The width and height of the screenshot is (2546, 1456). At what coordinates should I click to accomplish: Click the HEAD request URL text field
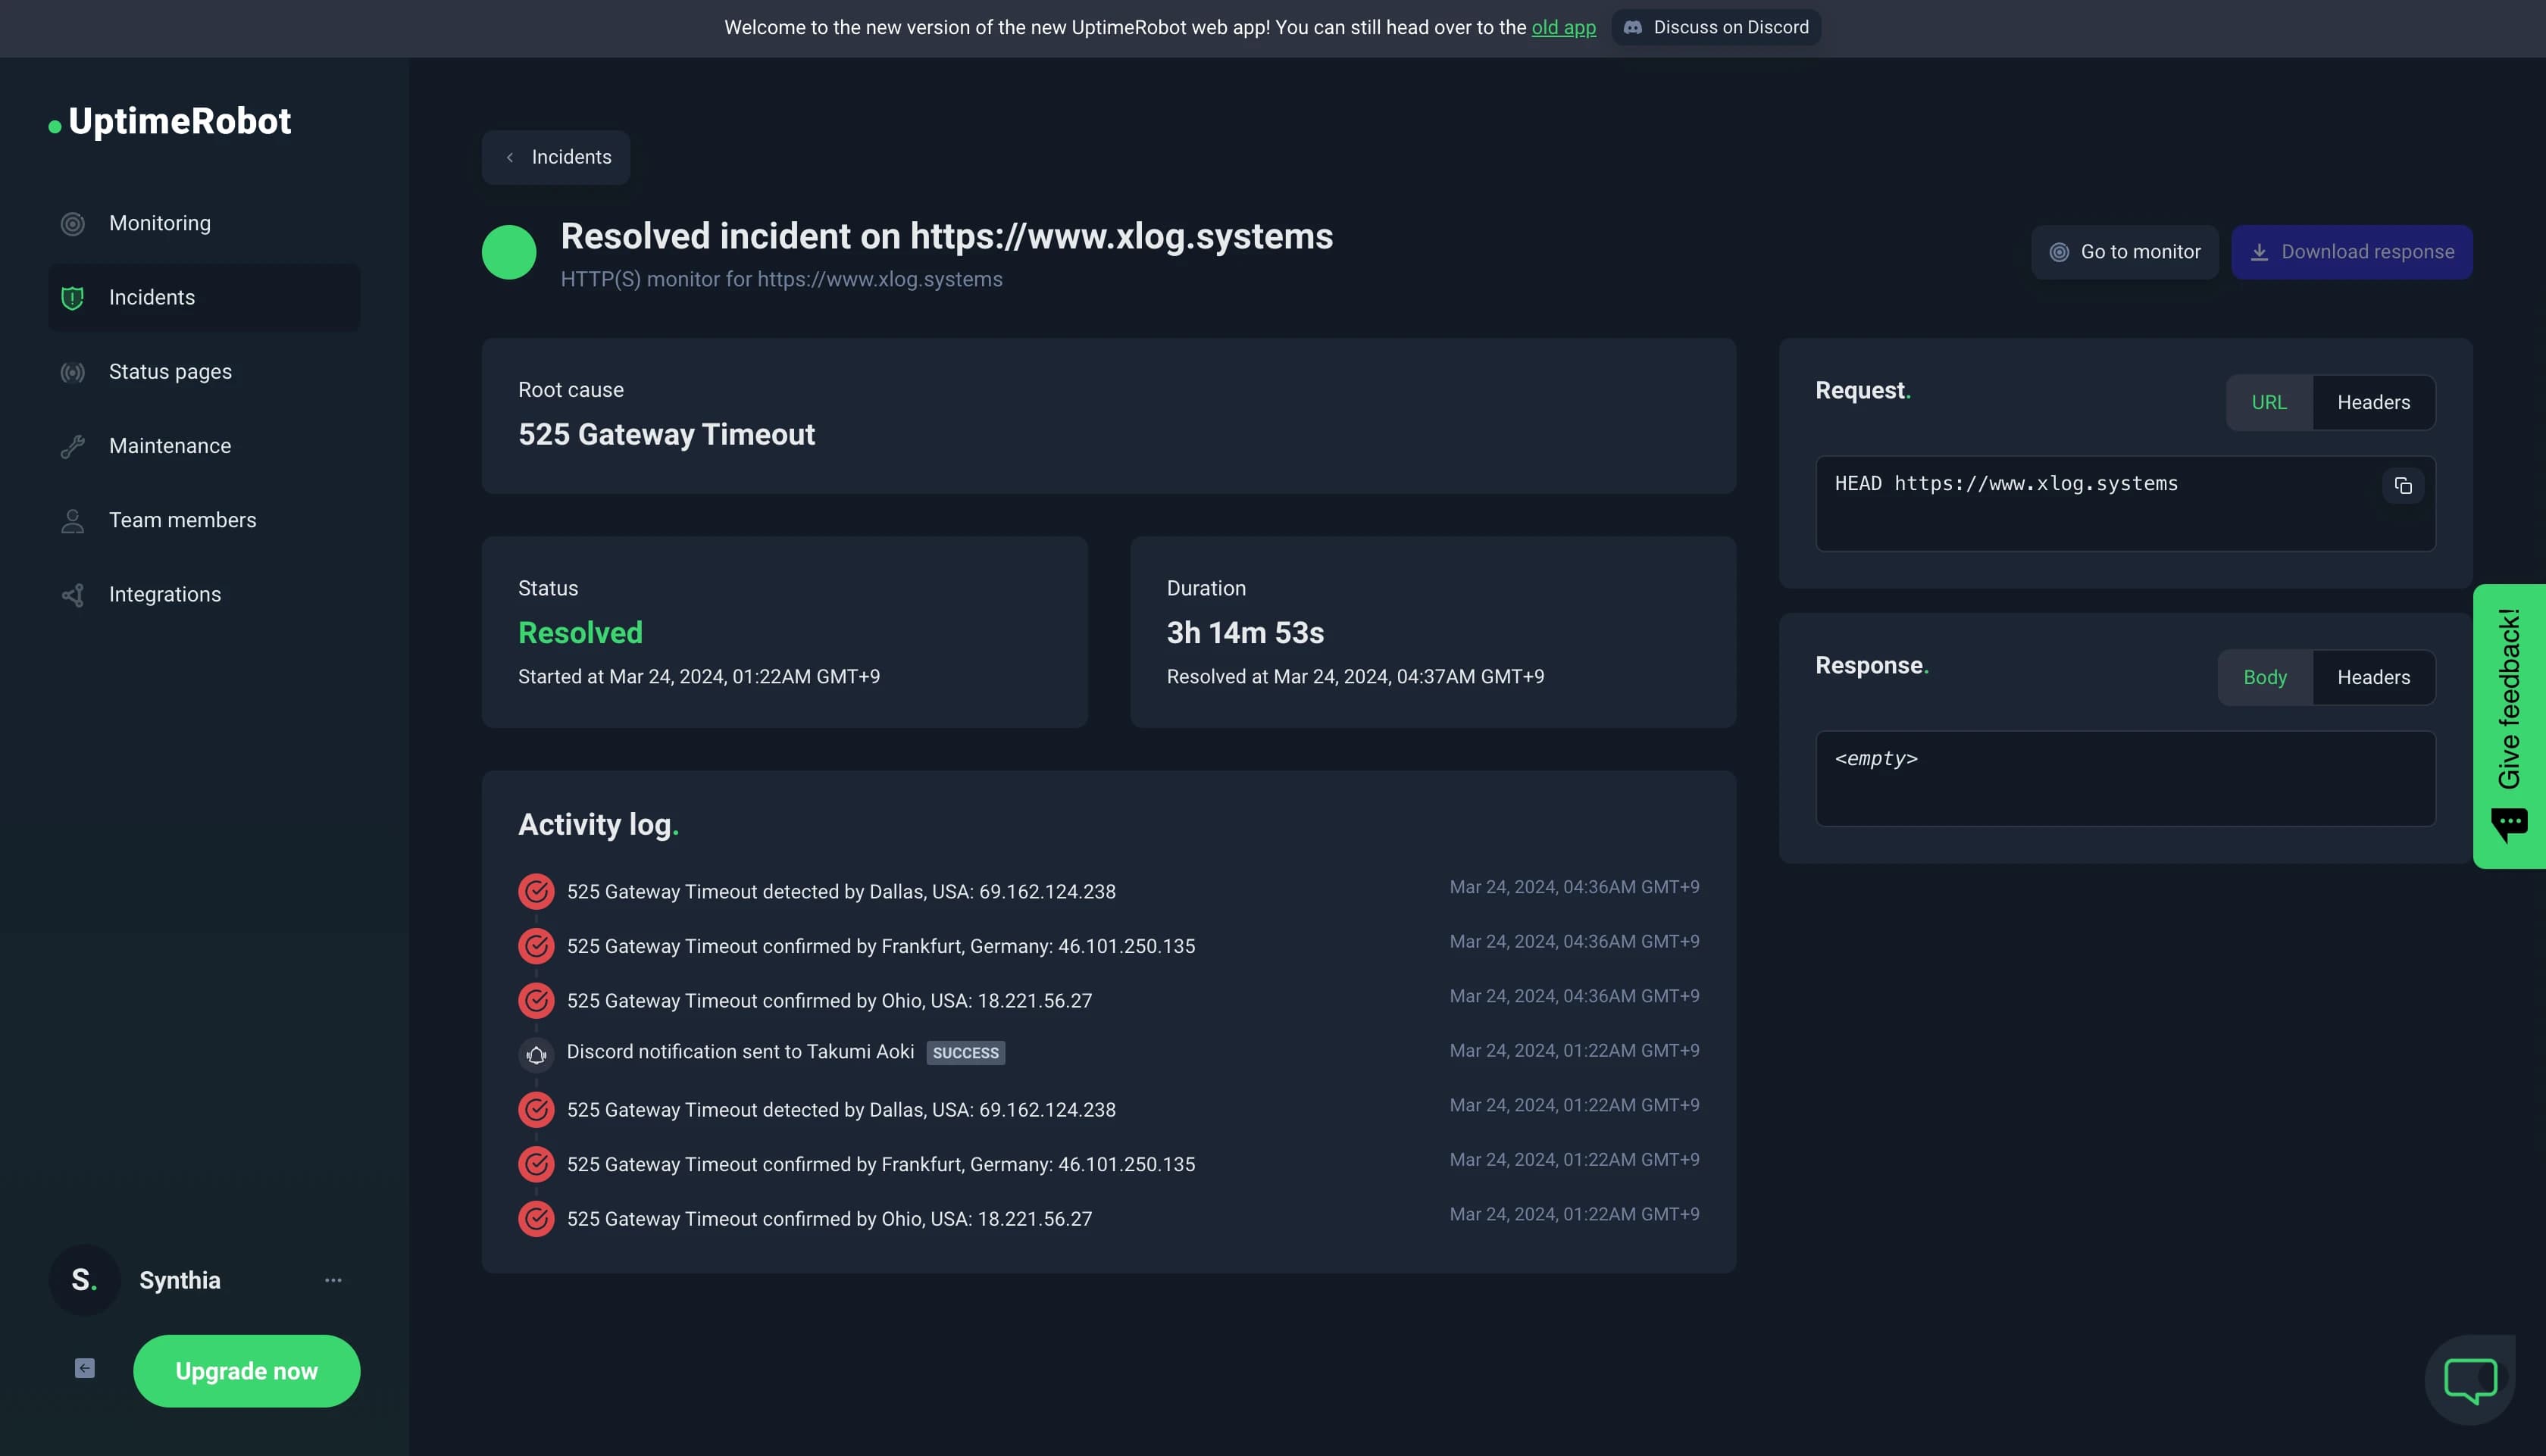pyautogui.click(x=2125, y=503)
